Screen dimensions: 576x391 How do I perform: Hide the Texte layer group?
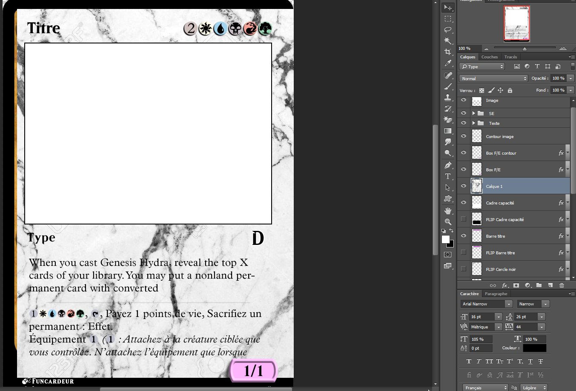click(464, 123)
